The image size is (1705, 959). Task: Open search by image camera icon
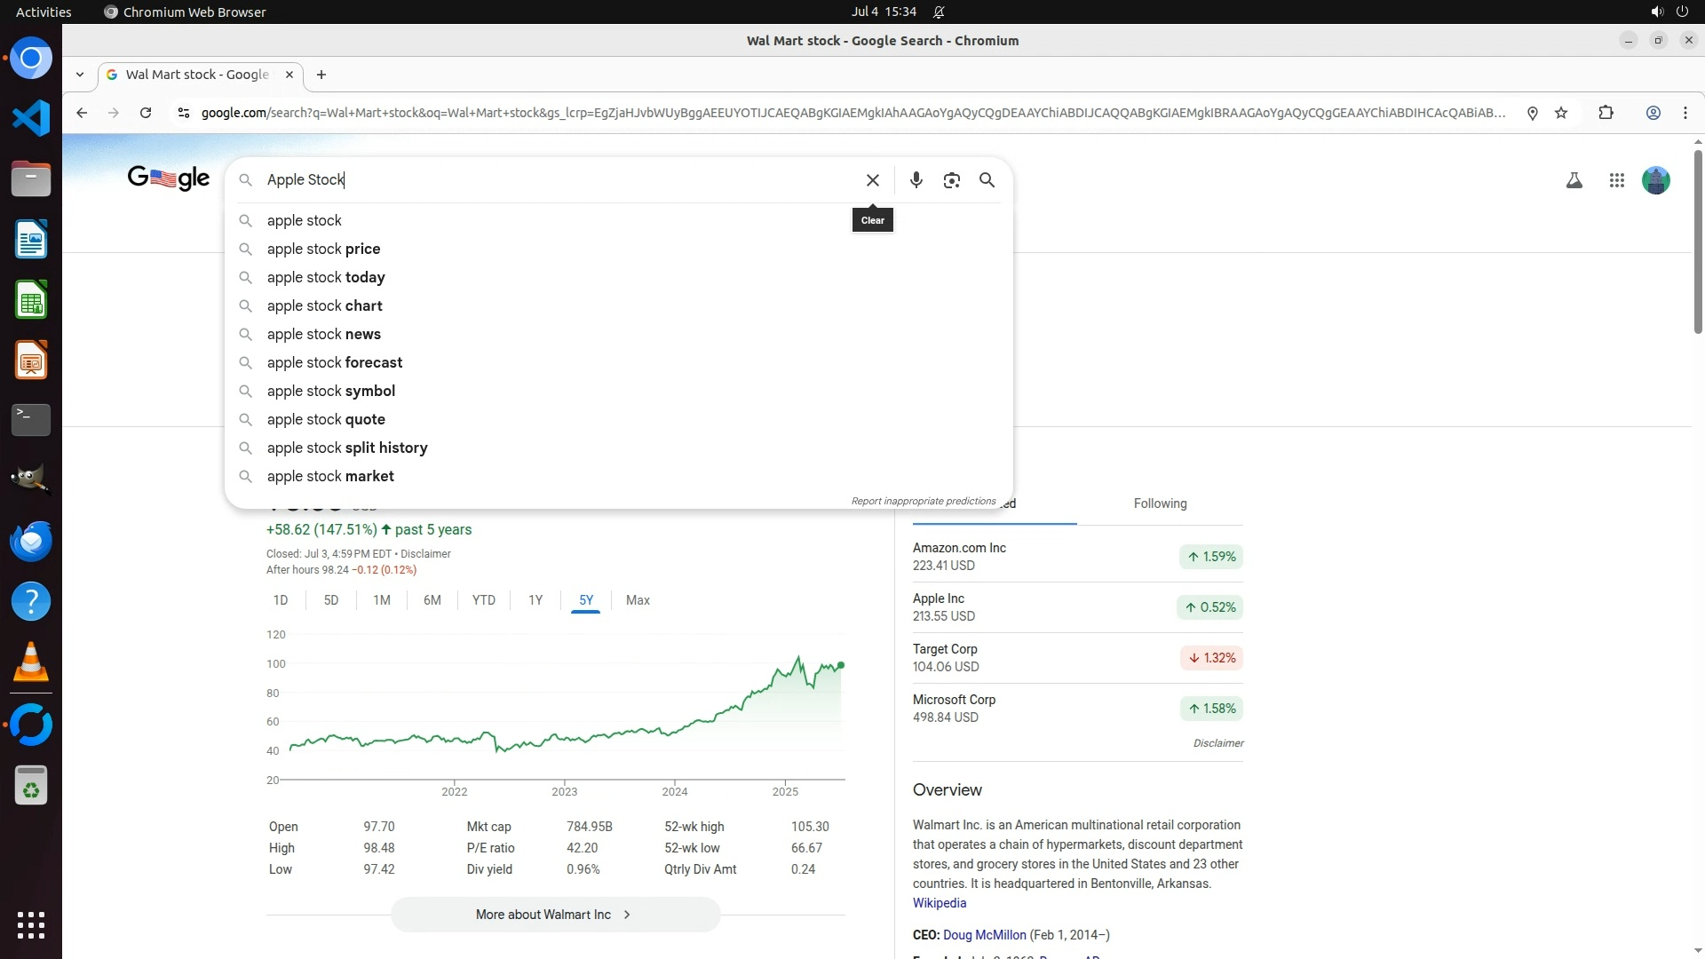951,180
